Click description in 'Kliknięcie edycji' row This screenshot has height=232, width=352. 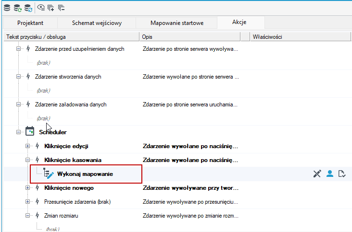click(190, 146)
